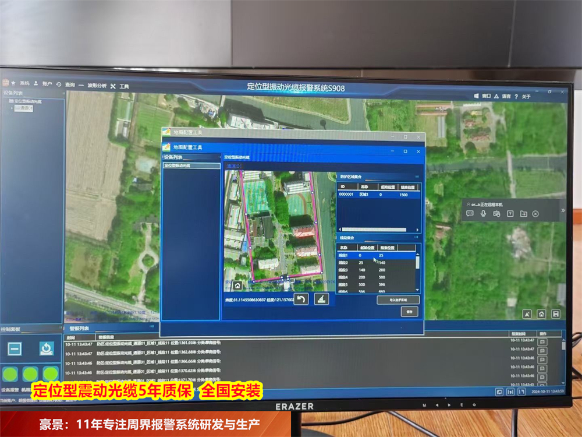Click the minus icon button in control panel
The image size is (582, 437).
15,349
